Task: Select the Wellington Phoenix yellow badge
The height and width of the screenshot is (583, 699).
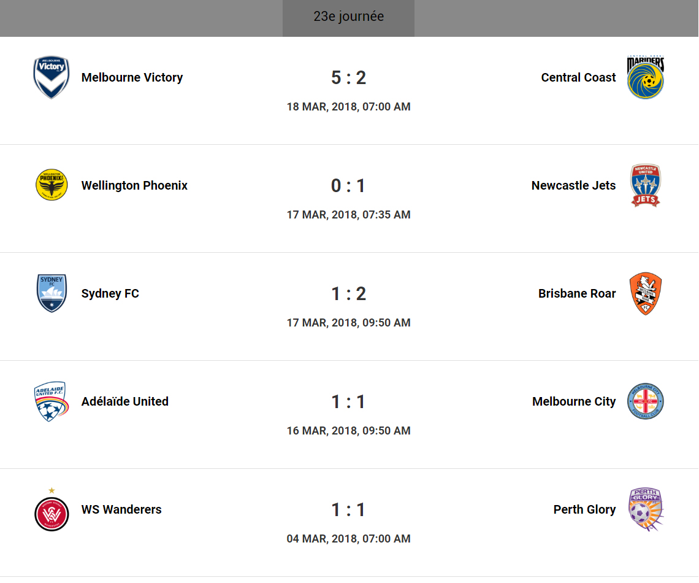Action: point(52,185)
